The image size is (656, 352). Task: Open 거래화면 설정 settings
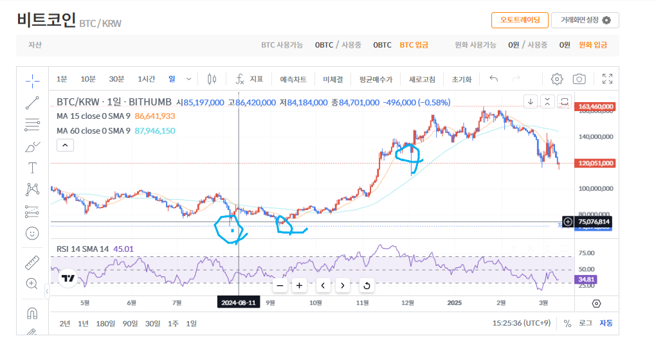(585, 20)
